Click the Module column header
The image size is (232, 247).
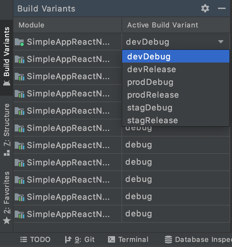tap(32, 25)
